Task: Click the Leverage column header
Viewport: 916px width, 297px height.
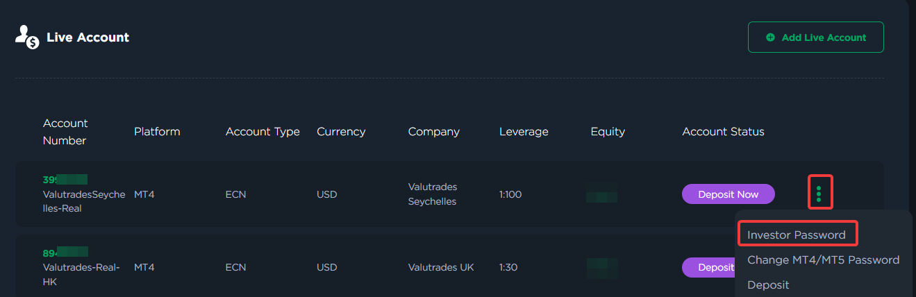Action: (x=524, y=132)
